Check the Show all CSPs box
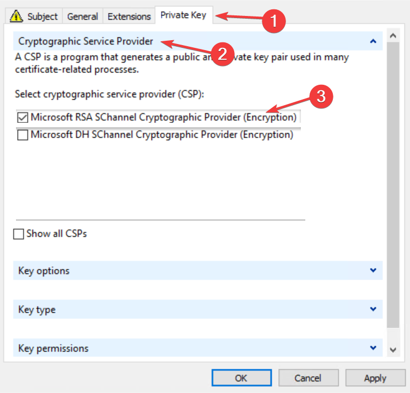410x393 pixels. click(19, 234)
